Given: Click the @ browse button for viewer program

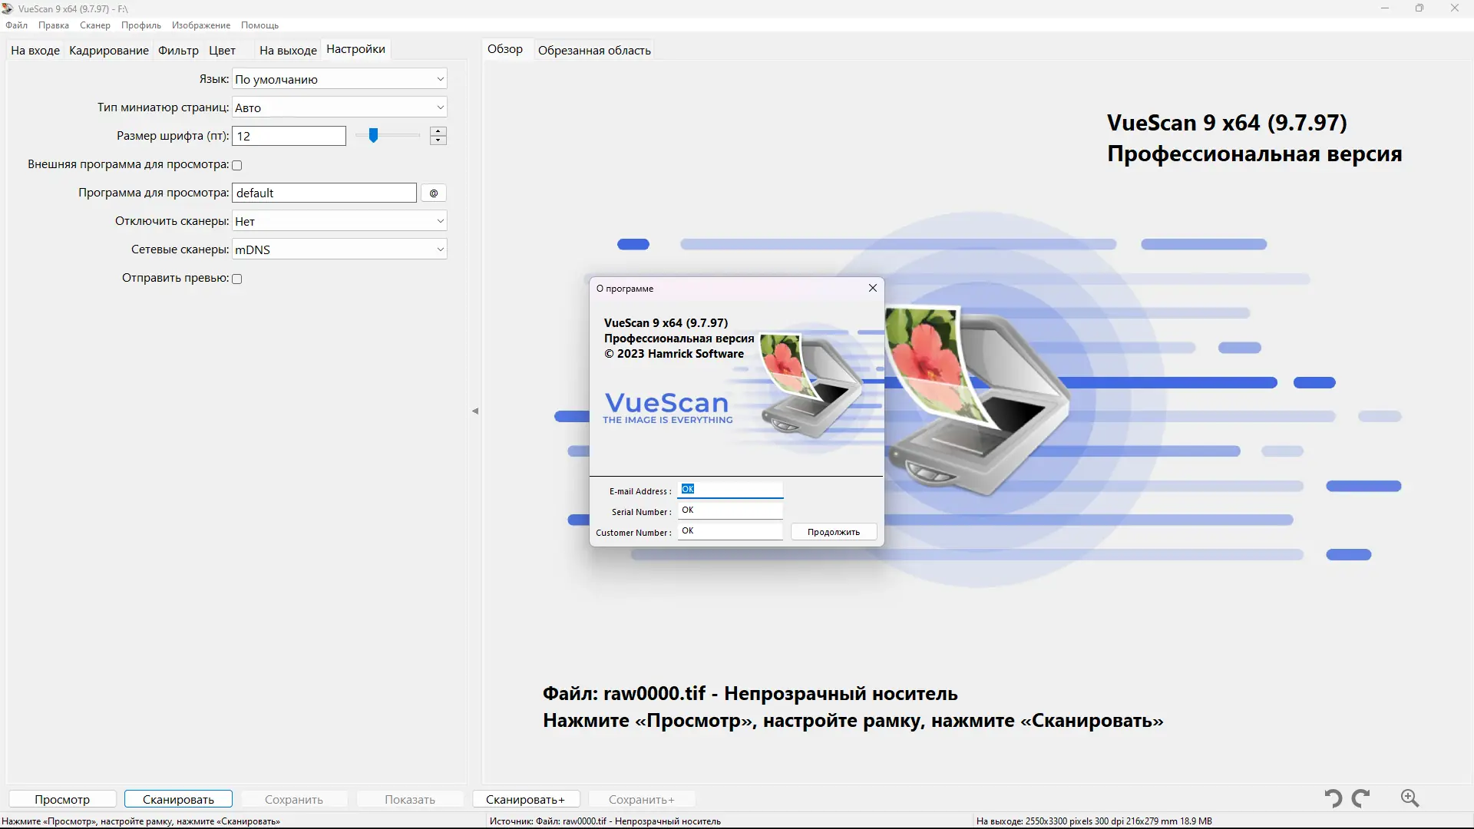Looking at the screenshot, I should [x=434, y=193].
